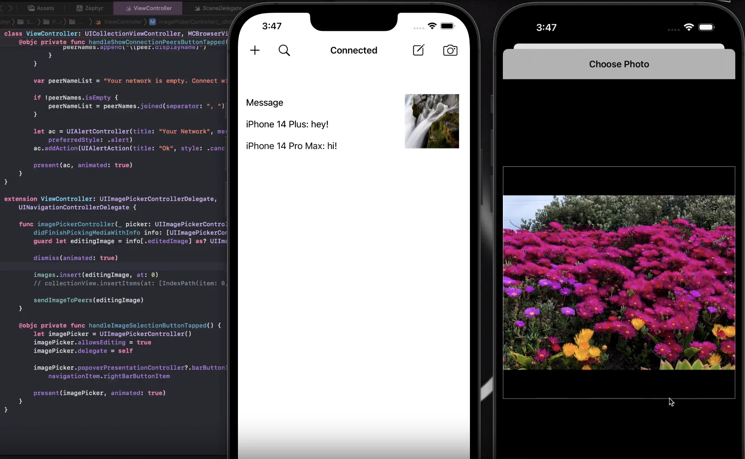Click the forward navigation arrow in Xcode
The image size is (745, 459).
11,8
